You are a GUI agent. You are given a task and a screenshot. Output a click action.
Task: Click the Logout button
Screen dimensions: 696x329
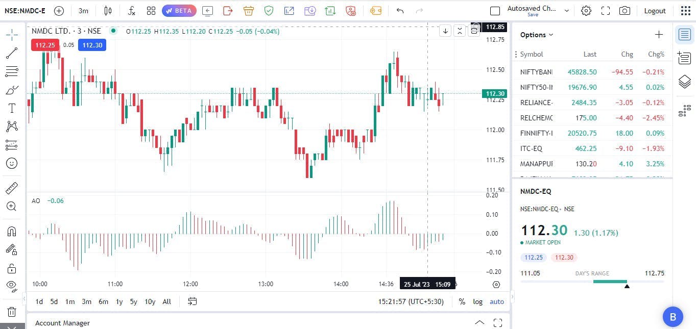coord(655,11)
